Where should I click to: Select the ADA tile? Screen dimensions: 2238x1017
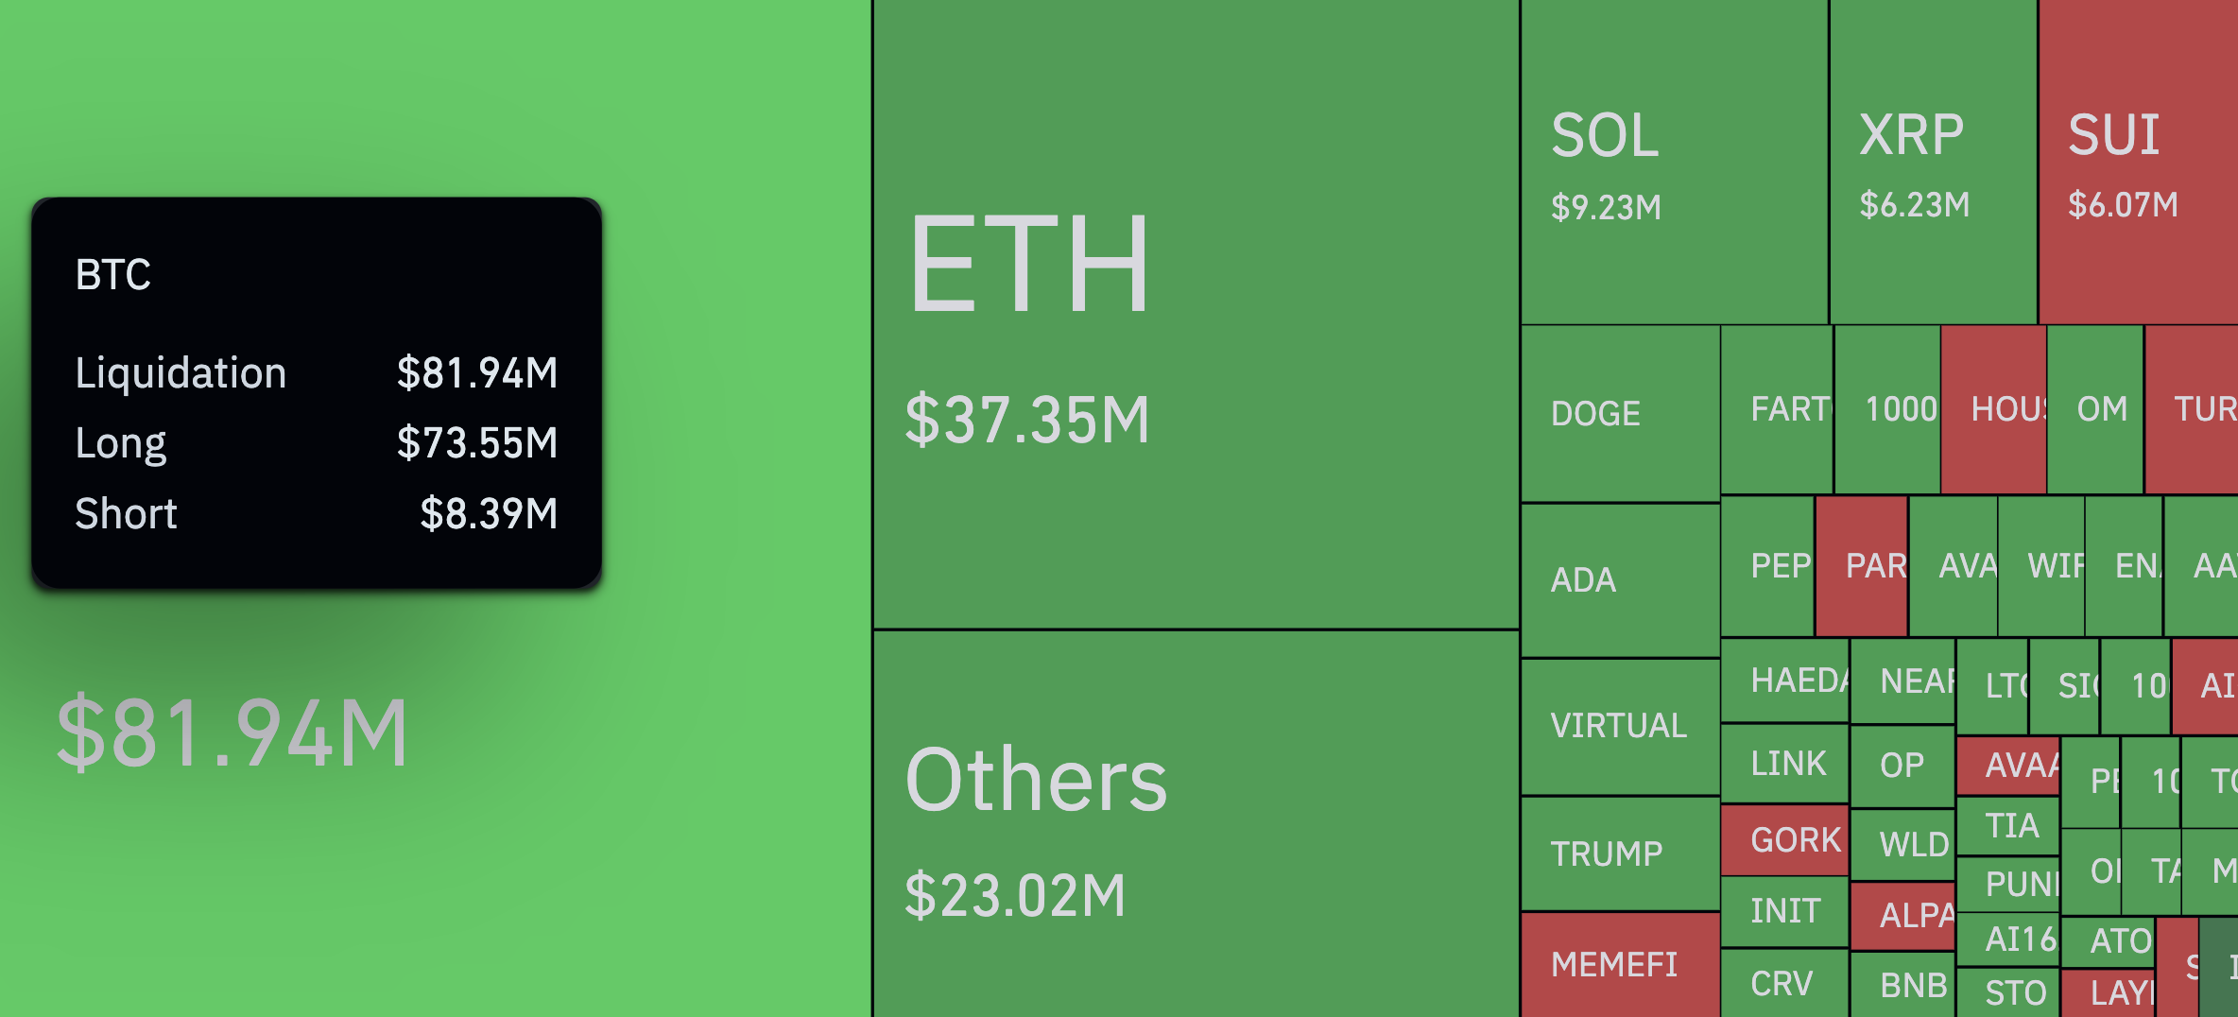pos(1620,580)
